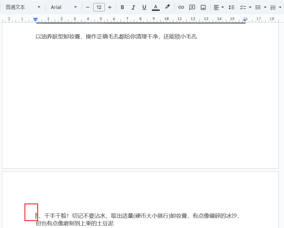This screenshot has height=228, width=284.
Task: Open the Arial font dropdown
Action: pos(64,7)
